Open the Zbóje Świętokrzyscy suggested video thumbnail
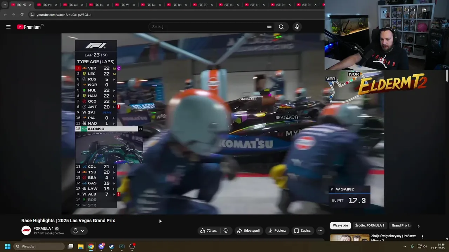Screen dimensions: 449x252 (350, 238)
